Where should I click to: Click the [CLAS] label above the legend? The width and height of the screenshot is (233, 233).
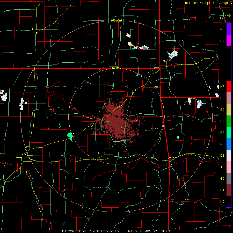[x=219, y=18]
